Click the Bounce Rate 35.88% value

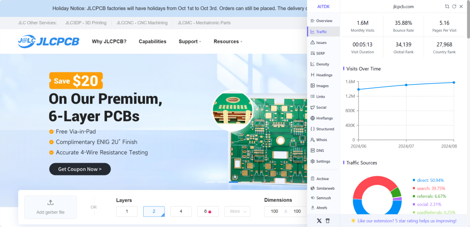tap(403, 23)
